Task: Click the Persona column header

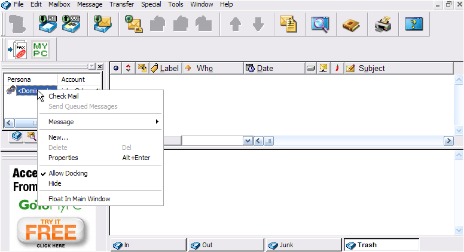Action: tap(30, 79)
